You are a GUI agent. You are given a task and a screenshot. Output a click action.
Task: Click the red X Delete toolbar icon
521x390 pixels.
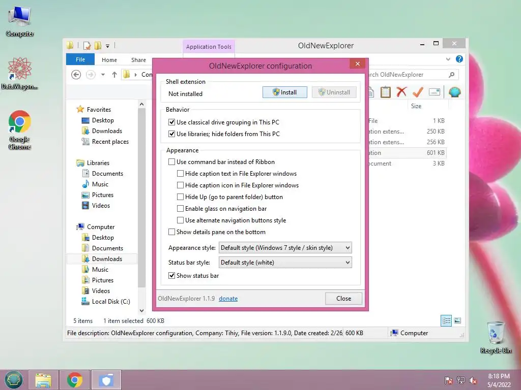(401, 92)
